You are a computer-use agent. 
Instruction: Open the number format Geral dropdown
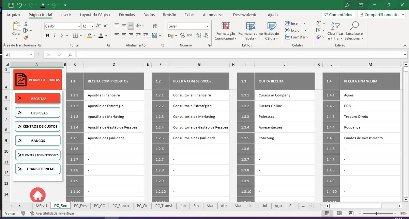(x=207, y=26)
